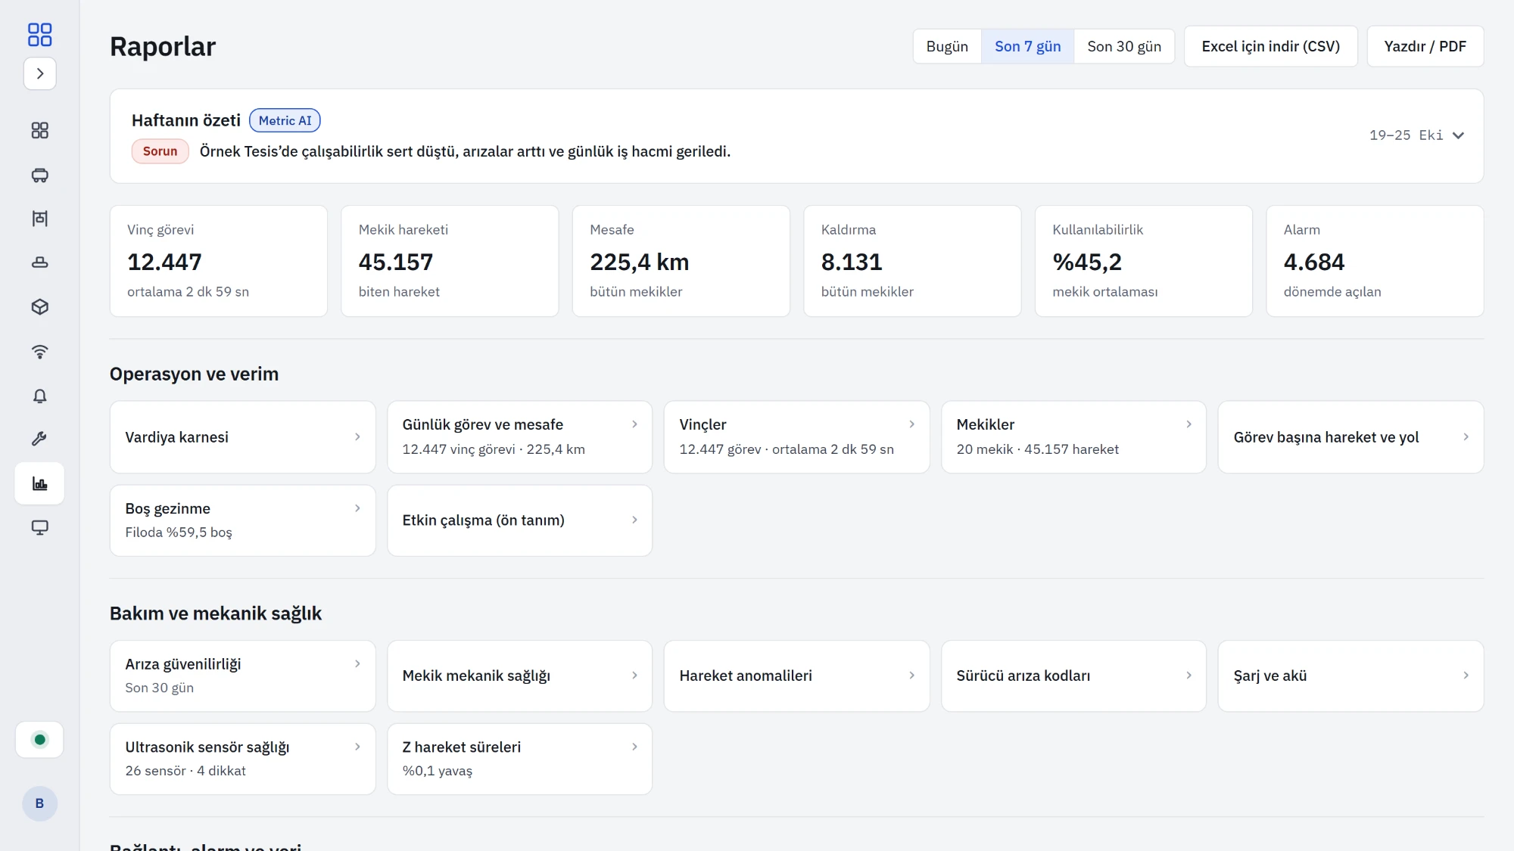Click the app logo grid icon
Viewport: 1514px width, 851px height.
pyautogui.click(x=39, y=35)
